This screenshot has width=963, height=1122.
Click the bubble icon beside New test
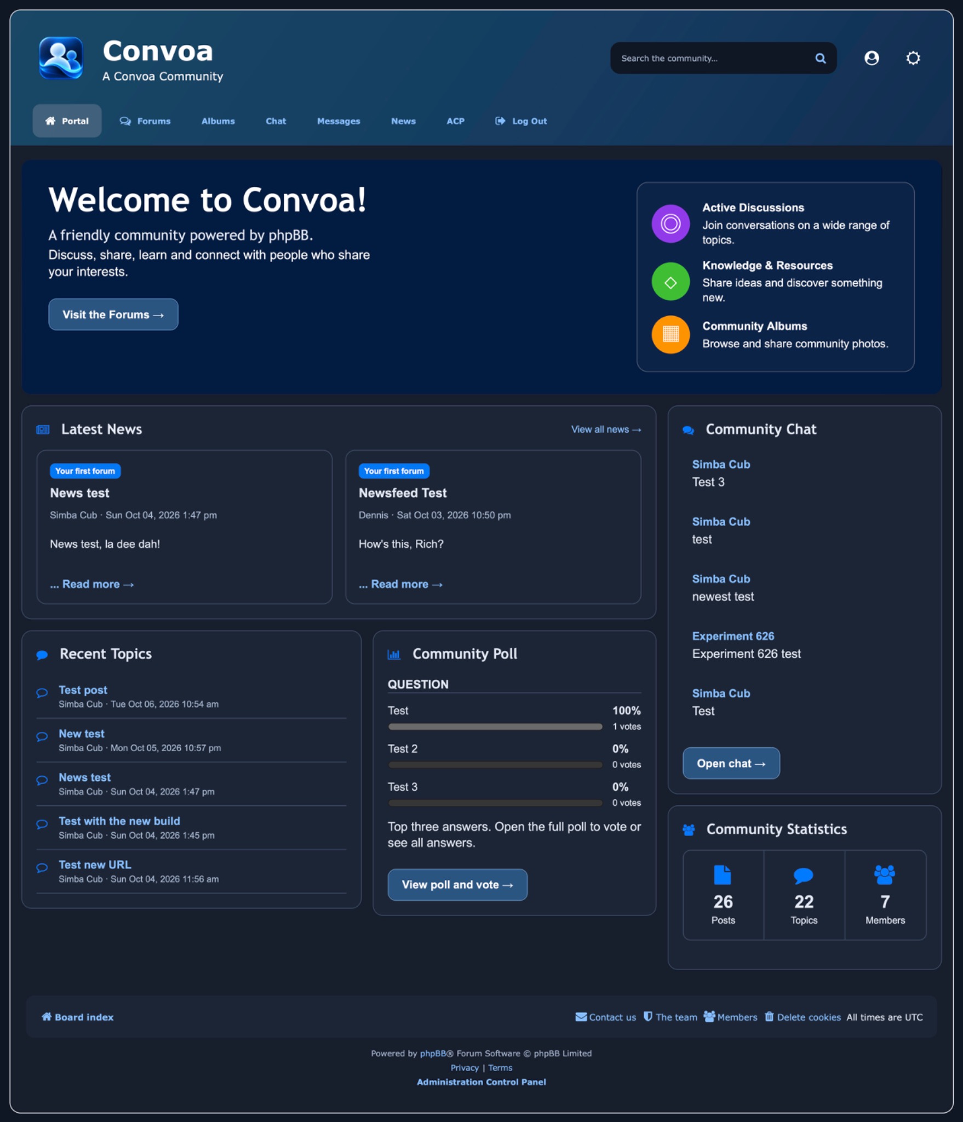pos(42,736)
